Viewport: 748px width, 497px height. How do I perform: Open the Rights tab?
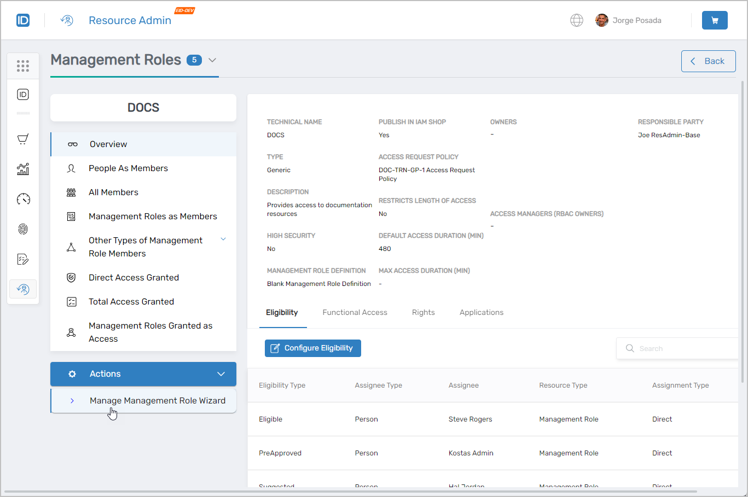coord(423,312)
